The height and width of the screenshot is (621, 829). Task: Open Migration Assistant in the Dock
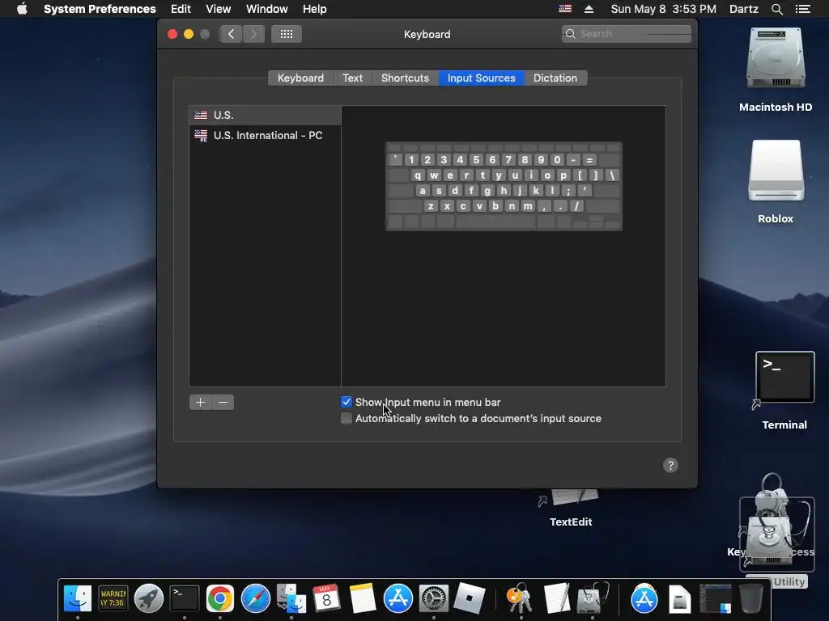291,599
